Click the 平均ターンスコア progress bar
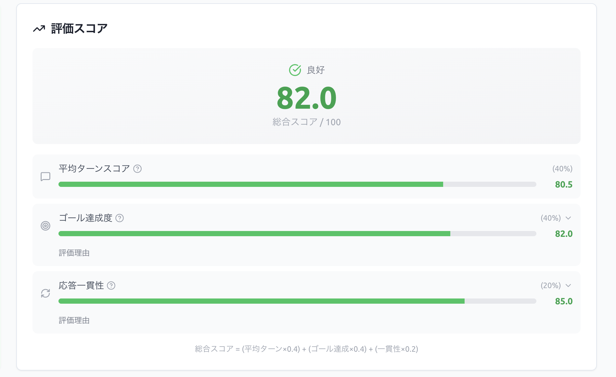 [297, 184]
